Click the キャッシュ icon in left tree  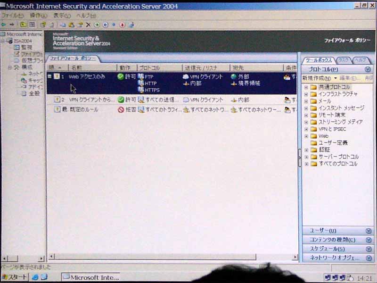[x=24, y=80]
